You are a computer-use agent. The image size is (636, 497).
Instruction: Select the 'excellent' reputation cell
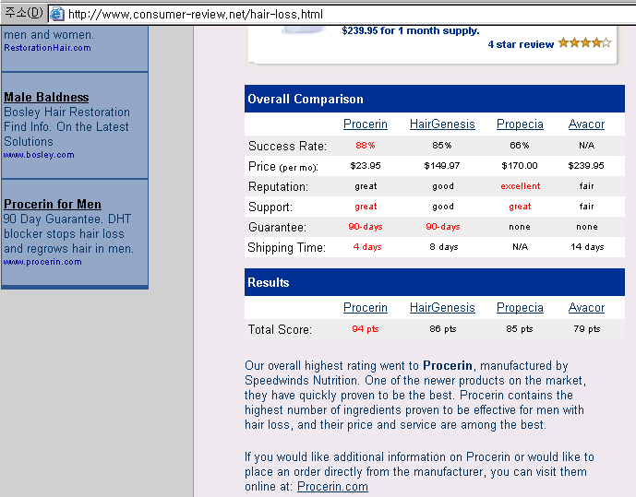[520, 186]
